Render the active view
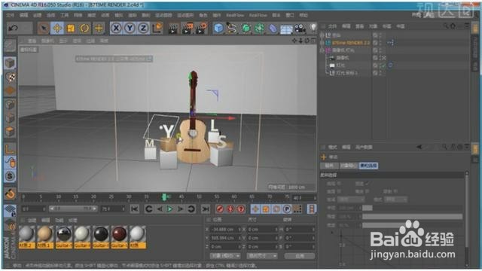The image size is (482, 271). [x=173, y=29]
